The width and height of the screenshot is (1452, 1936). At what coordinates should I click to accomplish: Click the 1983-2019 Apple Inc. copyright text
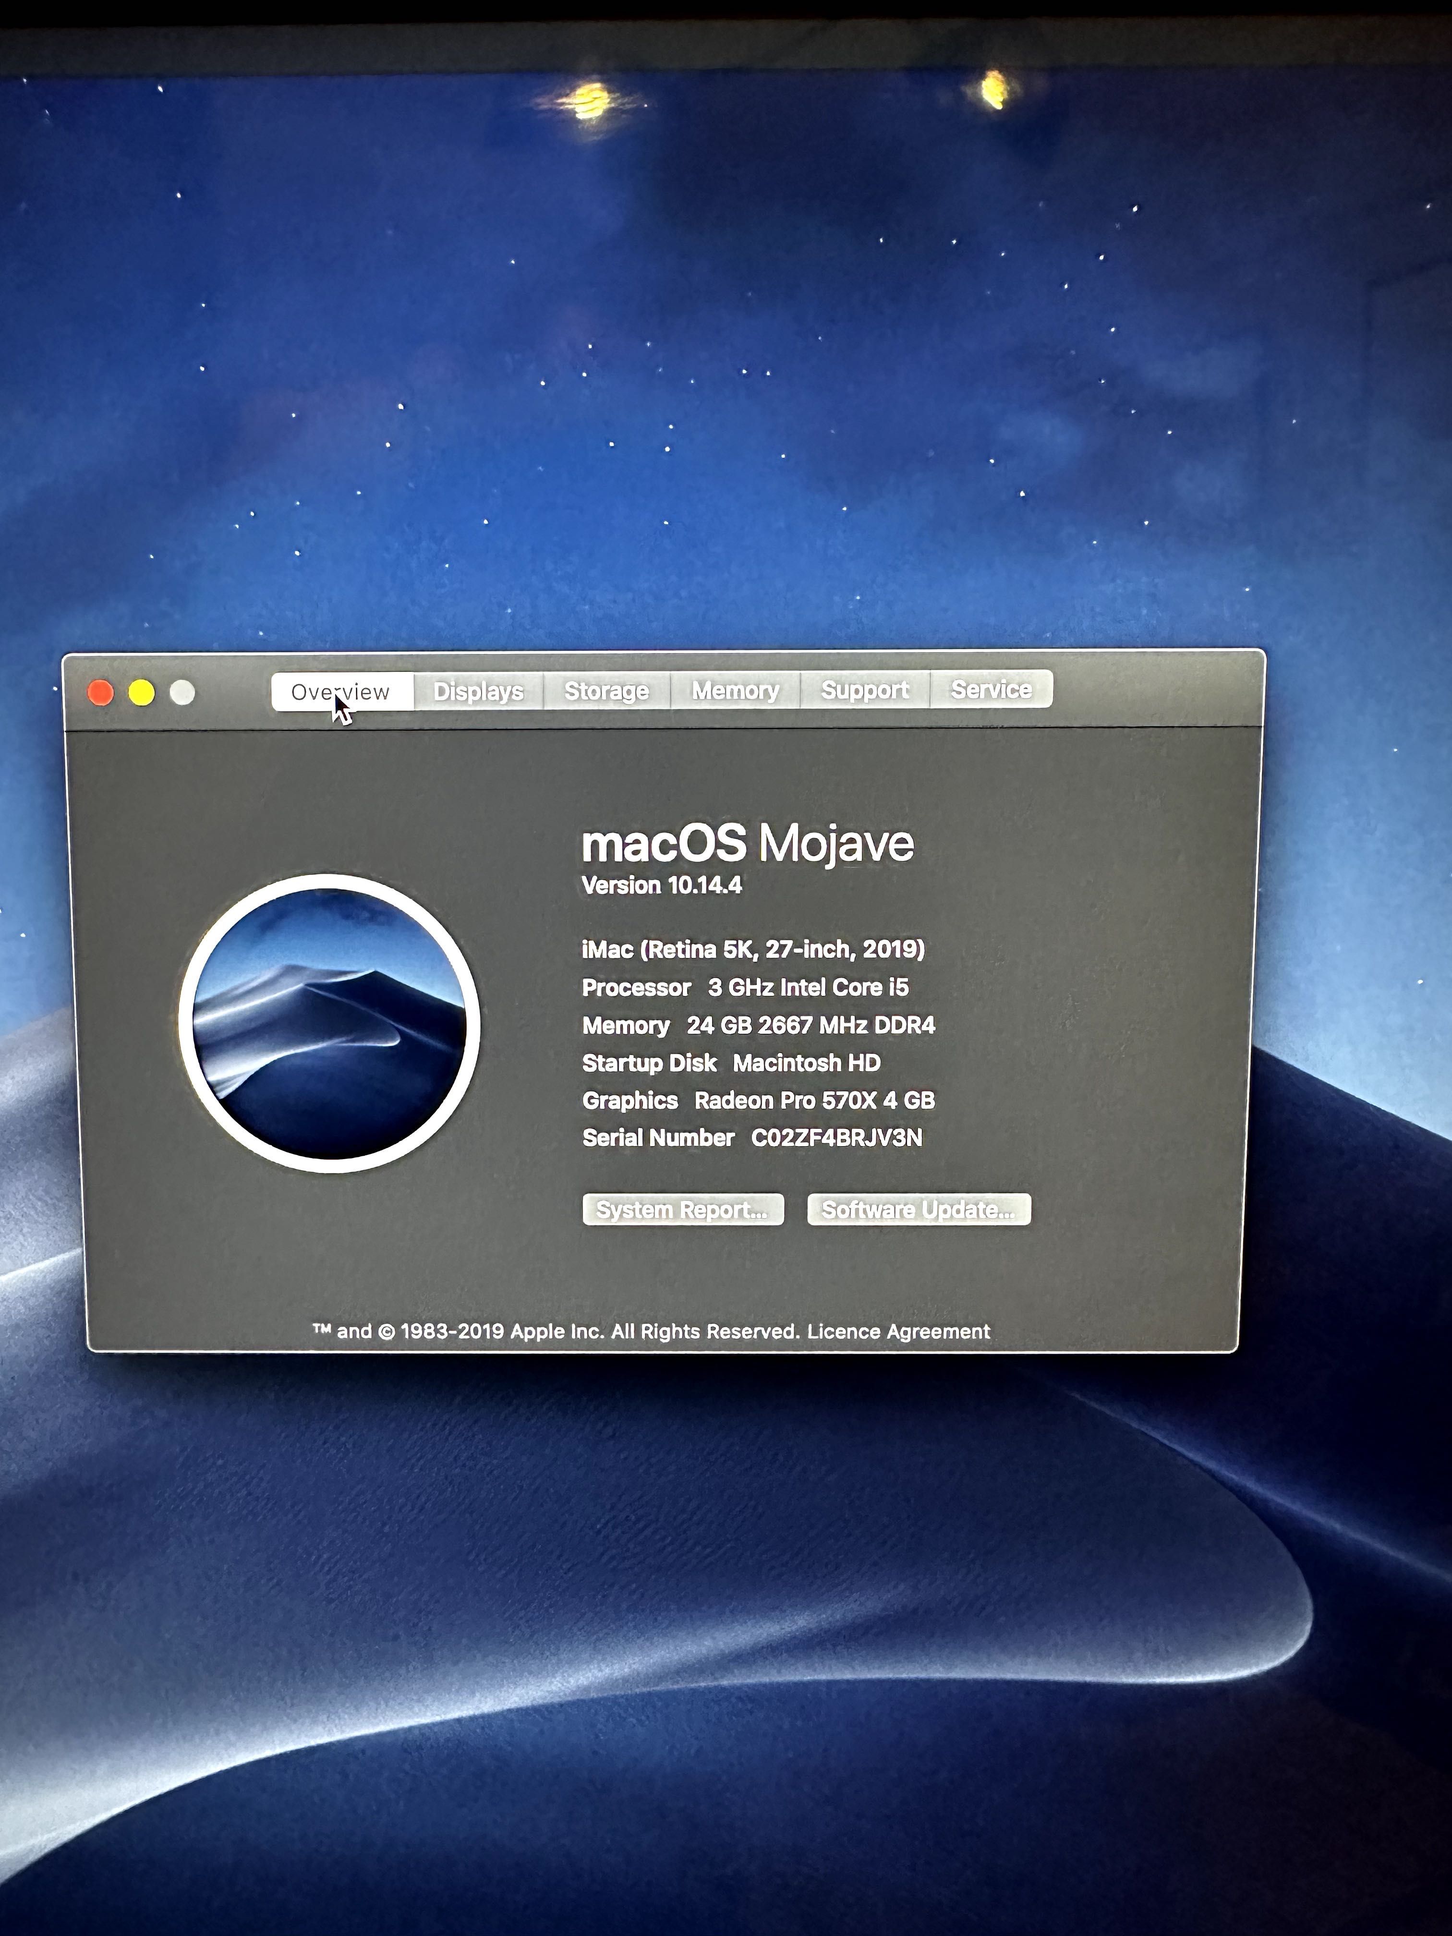[x=556, y=1331]
